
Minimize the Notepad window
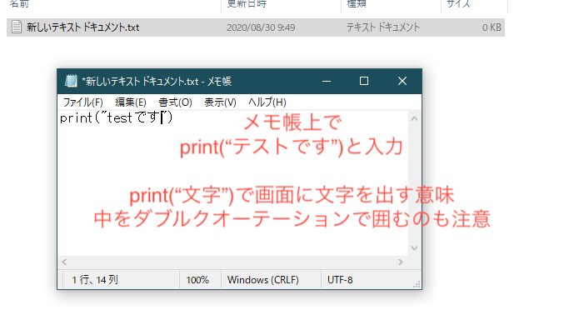pos(327,81)
